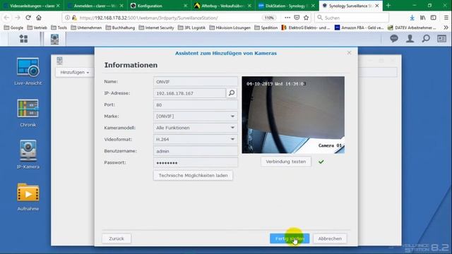The width and height of the screenshot is (452, 254).
Task: Open the widgets panel icon
Action: [x=441, y=39]
